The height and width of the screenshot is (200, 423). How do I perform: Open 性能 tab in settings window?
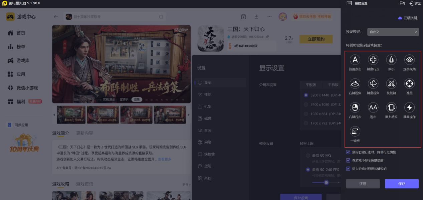click(x=220, y=94)
